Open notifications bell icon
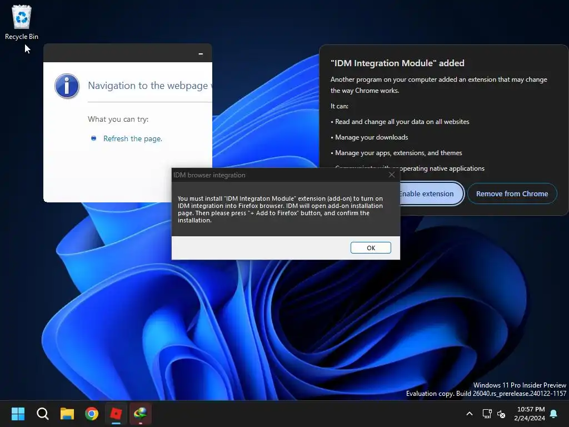The height and width of the screenshot is (427, 569). coord(554,414)
